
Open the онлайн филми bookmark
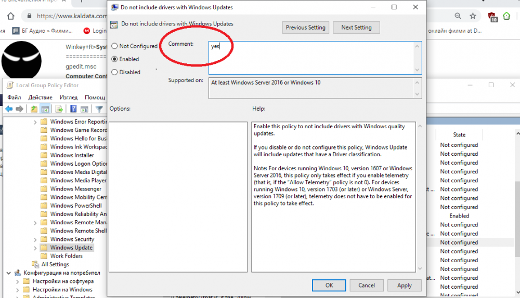[x=454, y=31]
